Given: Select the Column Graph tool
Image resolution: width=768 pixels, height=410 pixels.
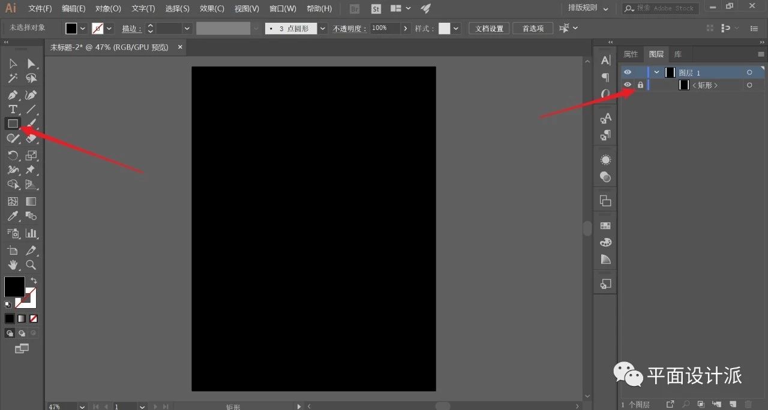Looking at the screenshot, I should 31,233.
